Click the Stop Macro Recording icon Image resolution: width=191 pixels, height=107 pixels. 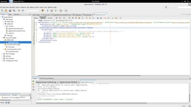[x=108, y=18]
